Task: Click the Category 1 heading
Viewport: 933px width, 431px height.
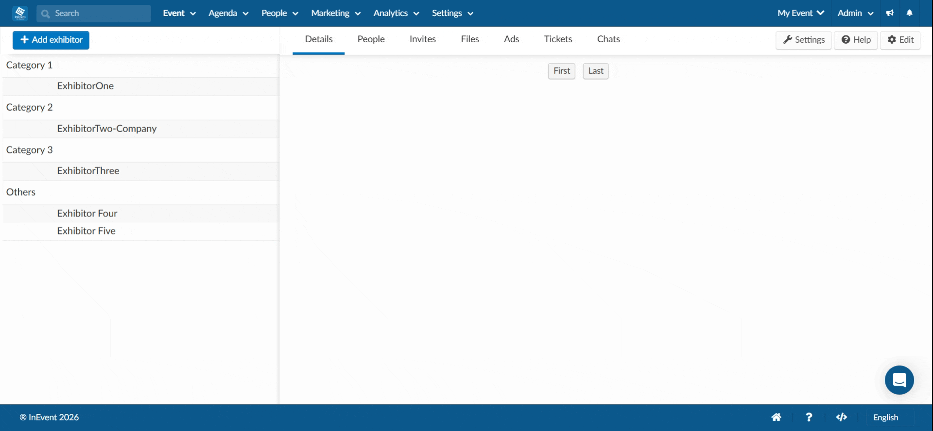Action: [x=29, y=65]
